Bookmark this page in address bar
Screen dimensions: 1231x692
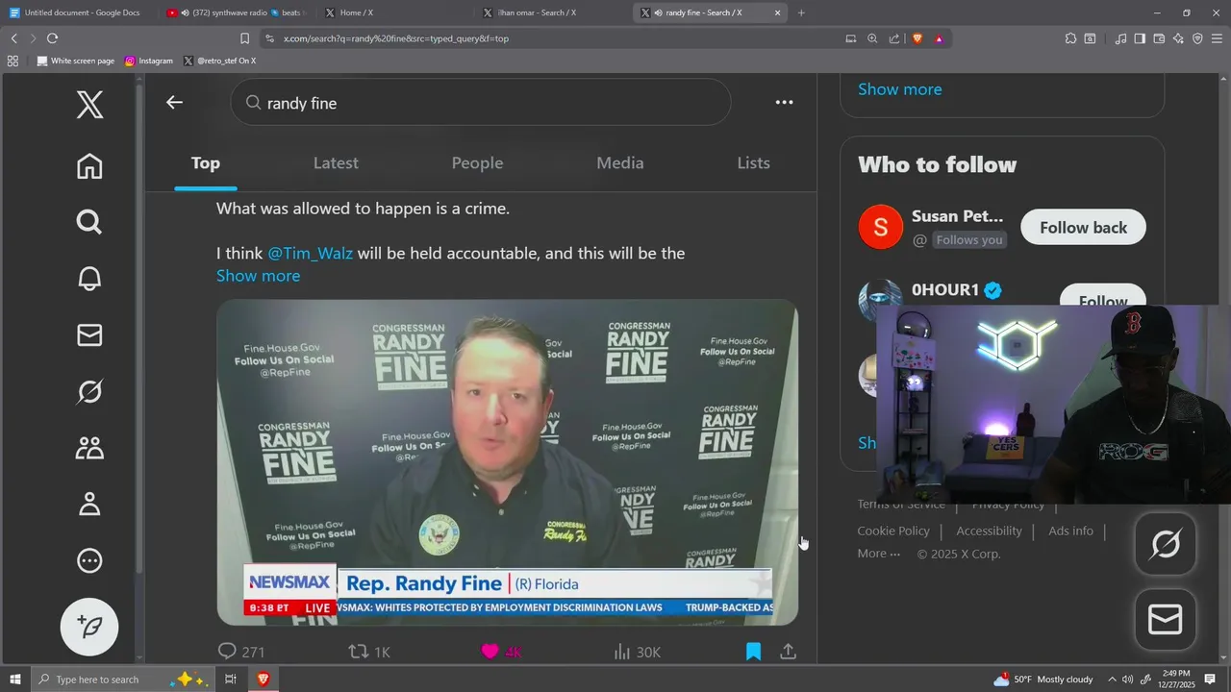pyautogui.click(x=244, y=38)
